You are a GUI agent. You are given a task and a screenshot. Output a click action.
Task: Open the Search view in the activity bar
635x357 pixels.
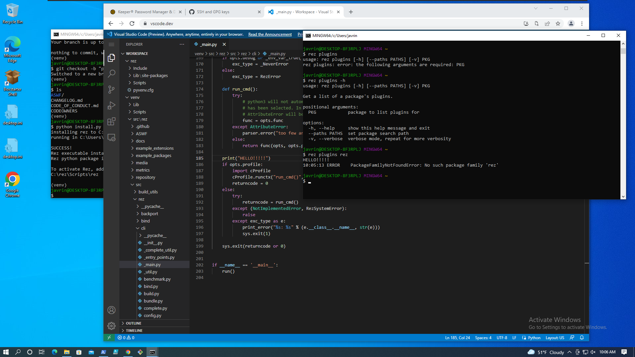click(111, 73)
